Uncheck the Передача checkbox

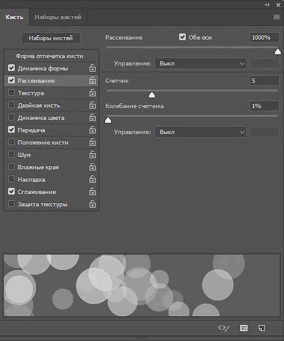pos(11,130)
